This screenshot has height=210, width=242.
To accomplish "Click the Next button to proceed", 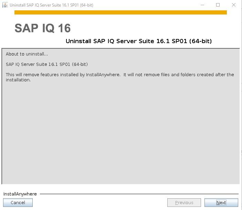I will tap(221, 202).
